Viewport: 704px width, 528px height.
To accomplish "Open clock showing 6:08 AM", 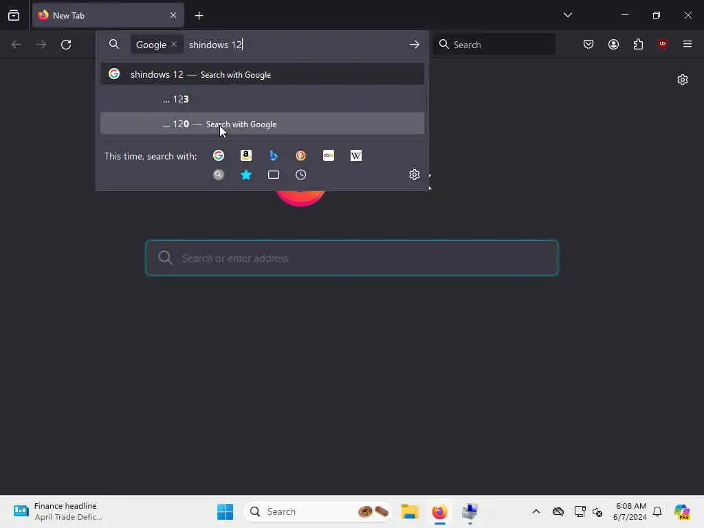I will (630, 511).
